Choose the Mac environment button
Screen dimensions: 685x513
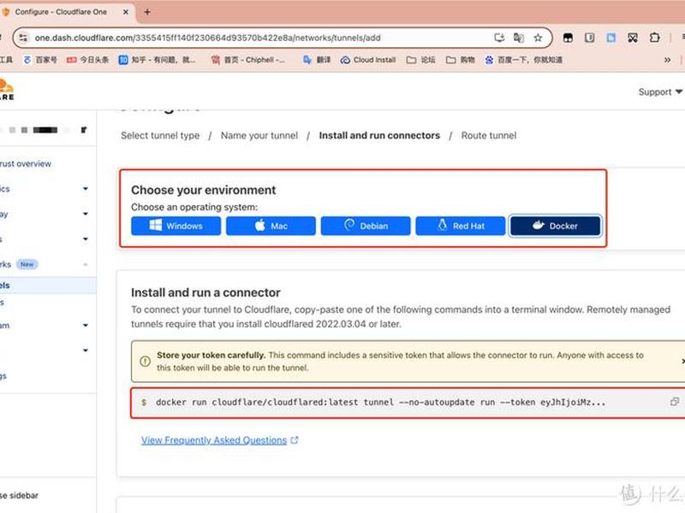[x=271, y=226]
